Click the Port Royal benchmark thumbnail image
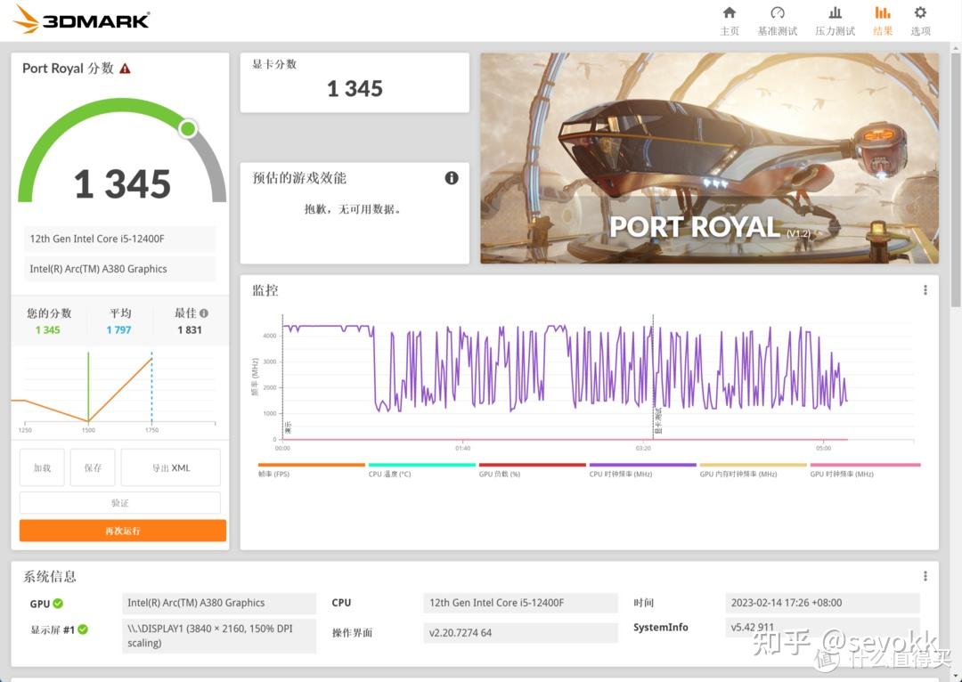Screen dimensions: 962x682 coord(709,158)
